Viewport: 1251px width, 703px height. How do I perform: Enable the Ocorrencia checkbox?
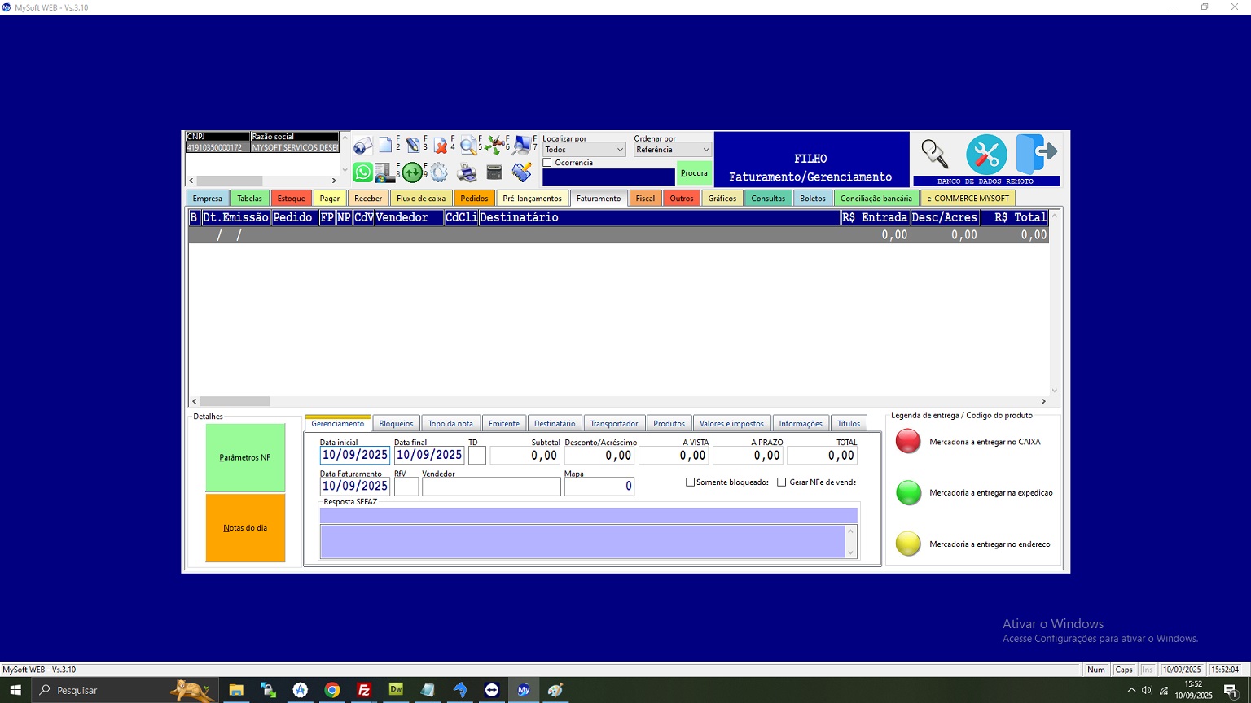pos(546,163)
